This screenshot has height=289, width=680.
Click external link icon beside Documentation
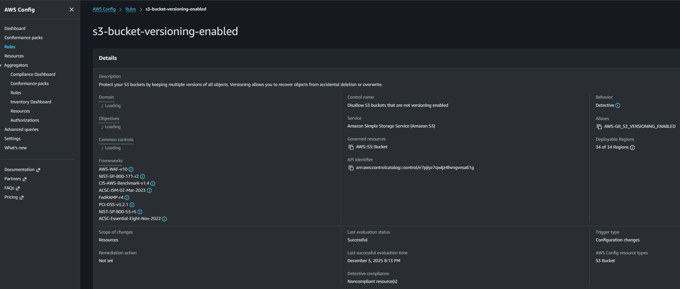click(x=38, y=170)
